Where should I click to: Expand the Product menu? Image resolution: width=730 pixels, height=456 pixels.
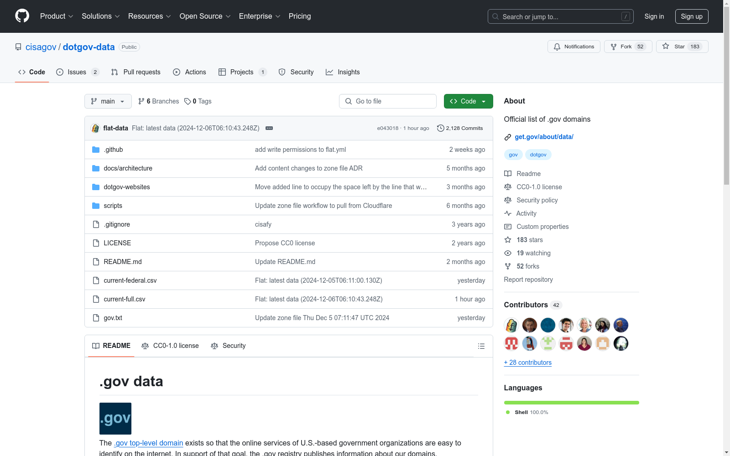click(x=57, y=16)
